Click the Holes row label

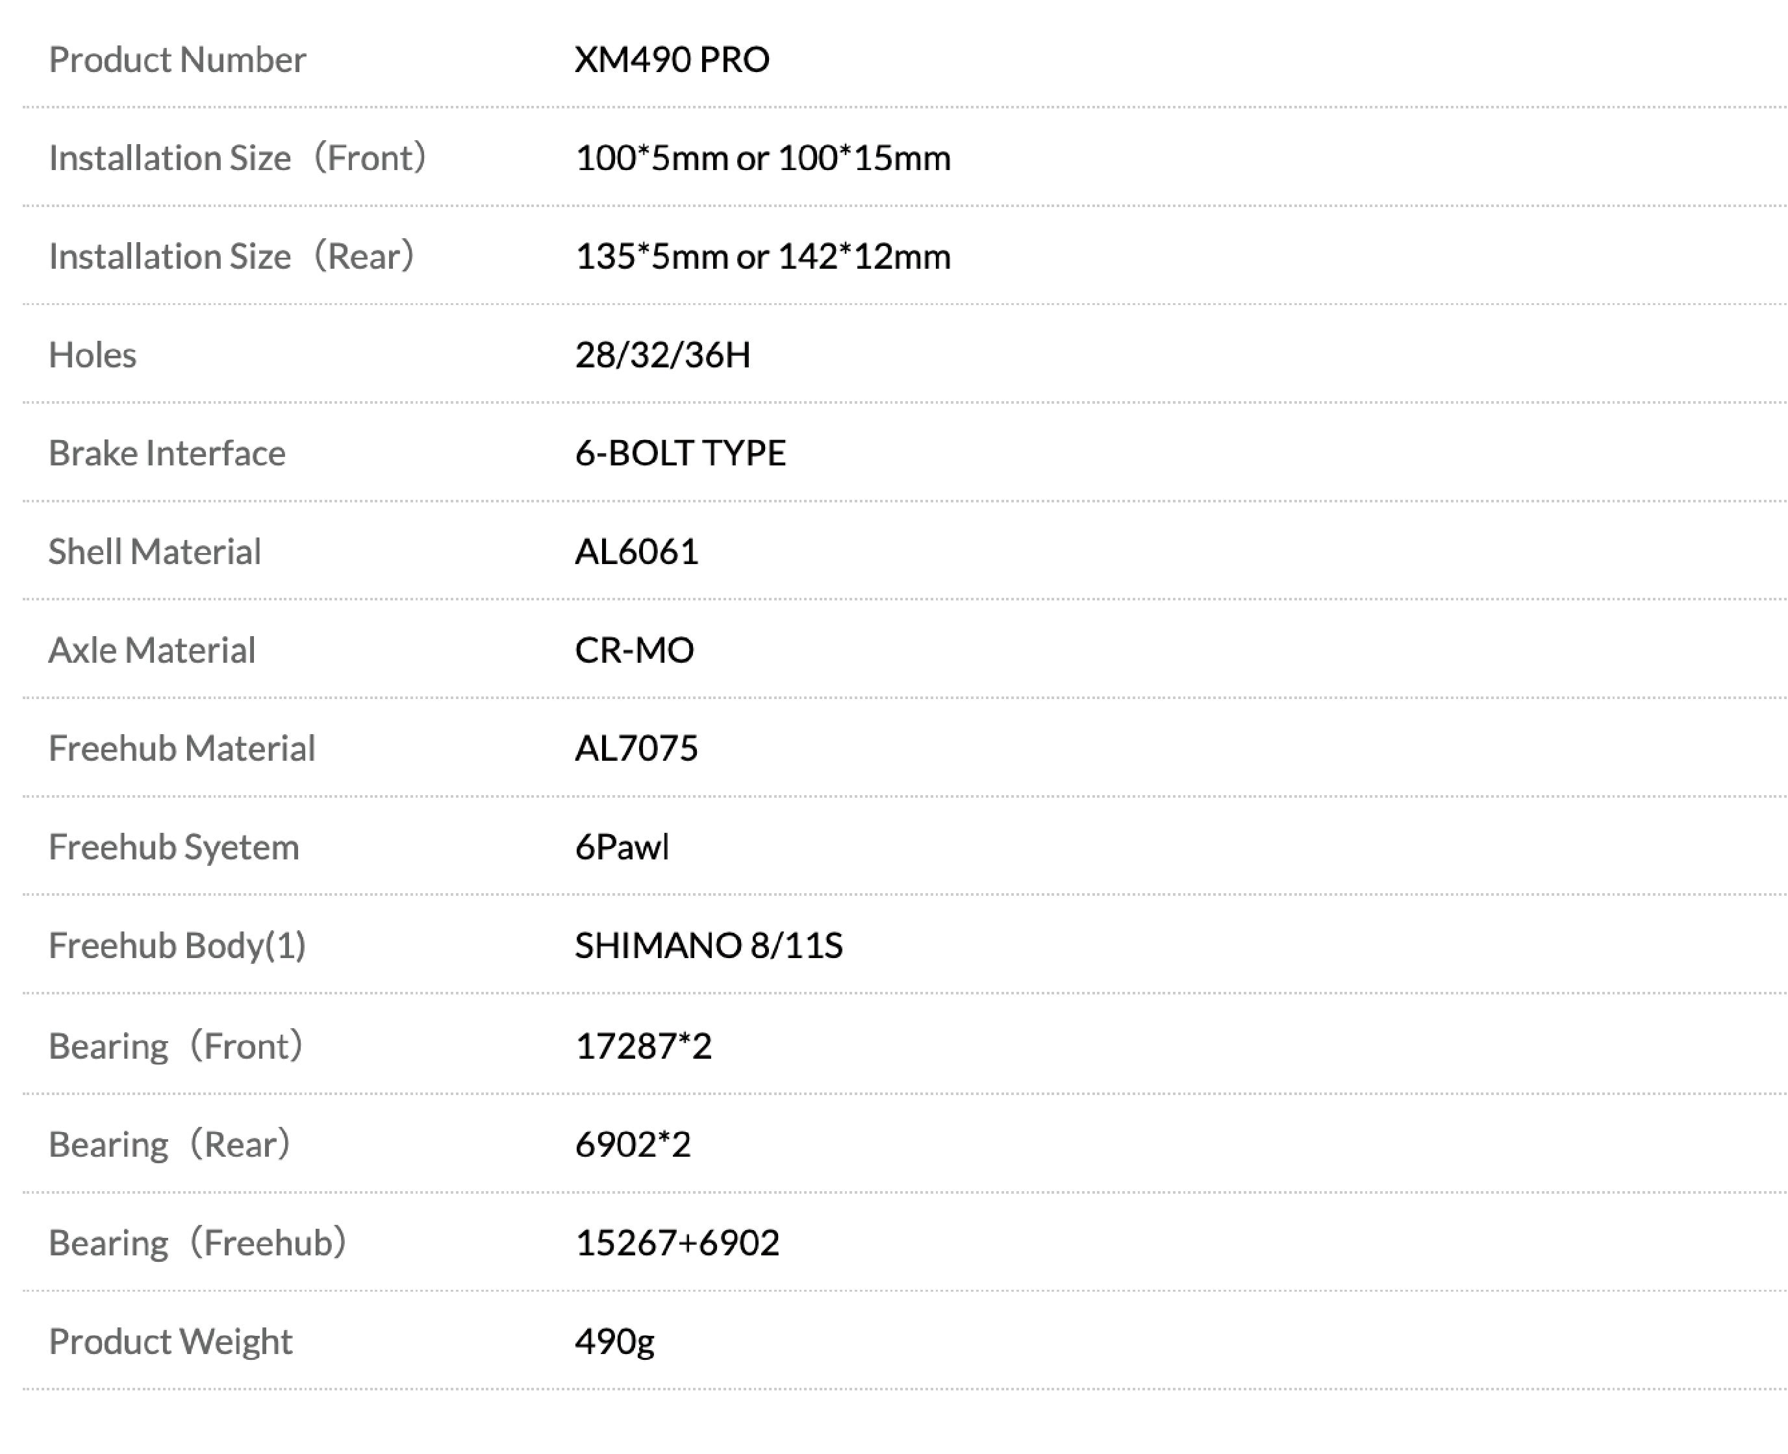(92, 355)
